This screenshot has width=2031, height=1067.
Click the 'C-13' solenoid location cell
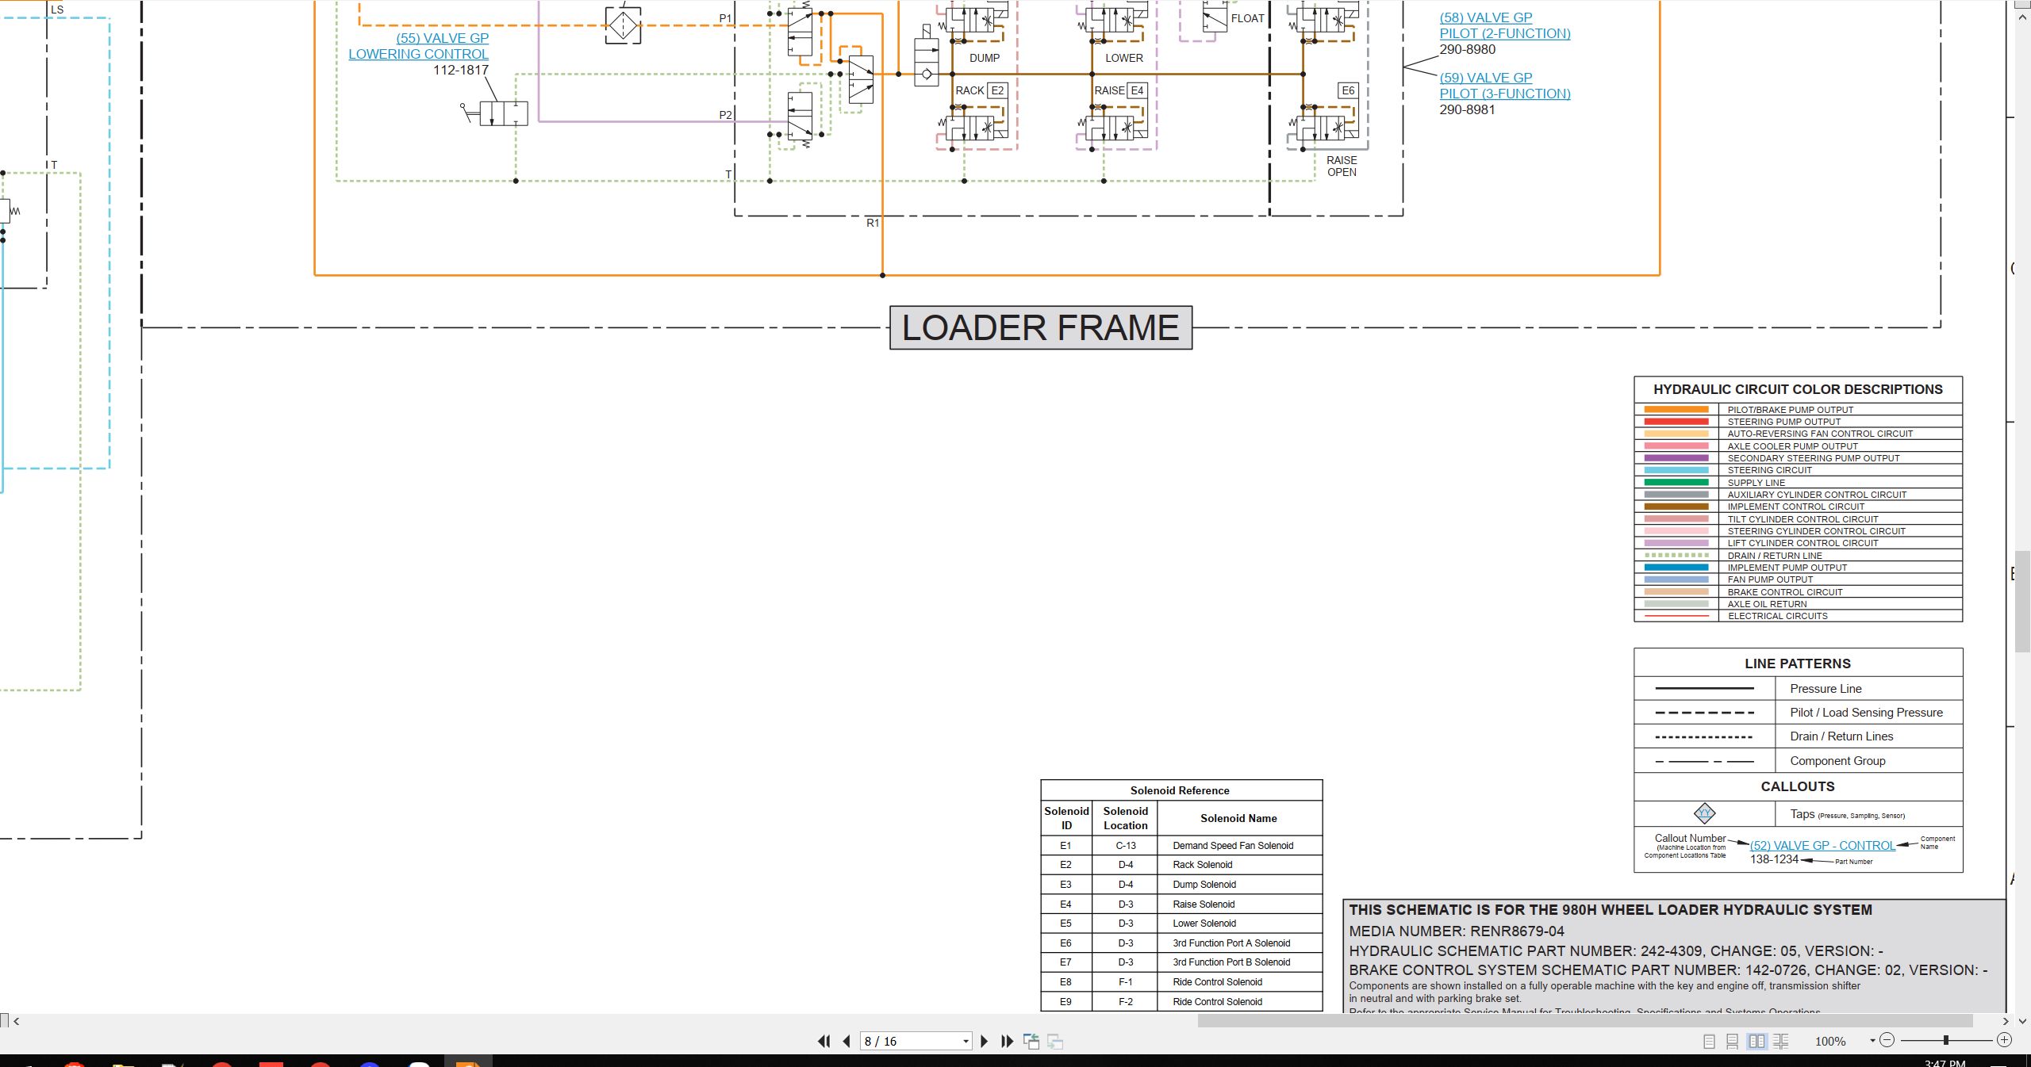[1125, 846]
